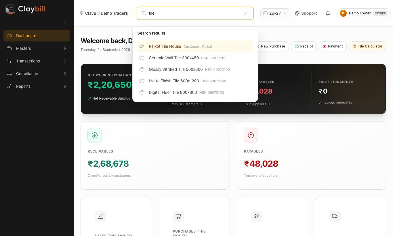Clear the search field with X icon
This screenshot has height=236, width=393.
(x=245, y=13)
